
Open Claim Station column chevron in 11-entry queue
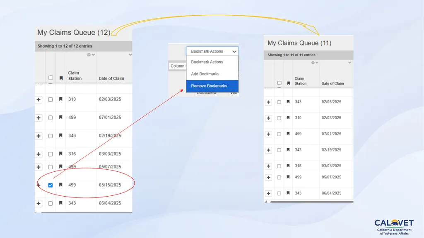click(317, 63)
